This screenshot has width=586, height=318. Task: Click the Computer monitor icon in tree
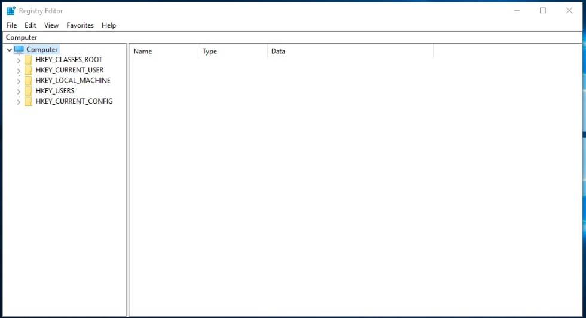pos(19,49)
